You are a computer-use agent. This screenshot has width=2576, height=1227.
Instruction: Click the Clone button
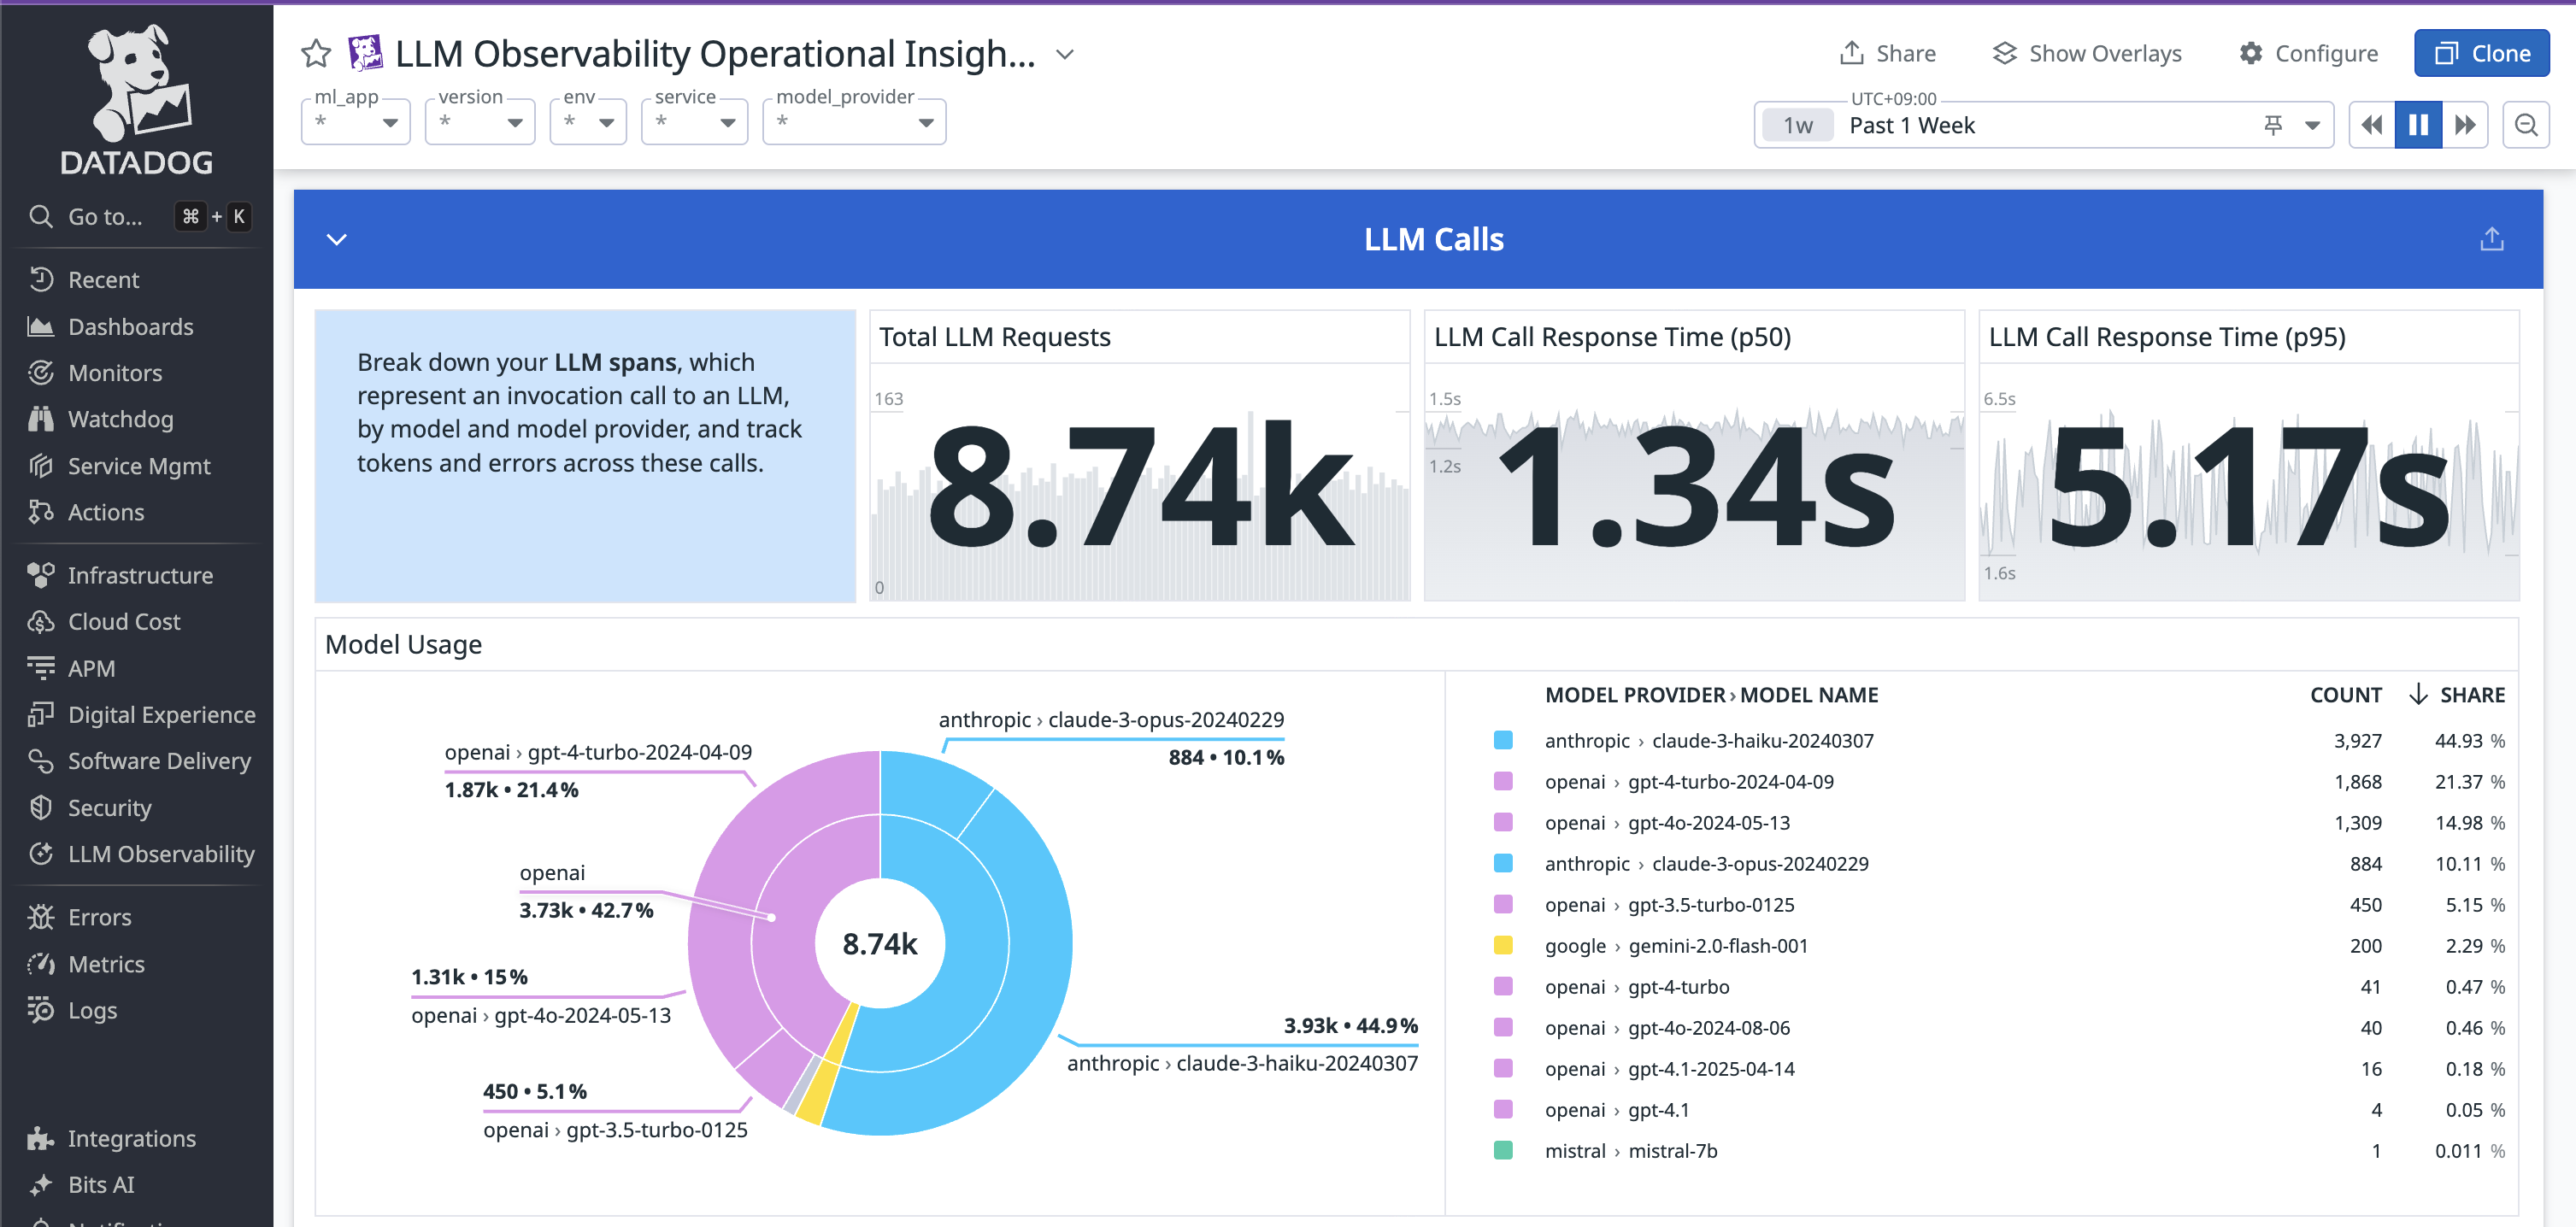tap(2481, 54)
